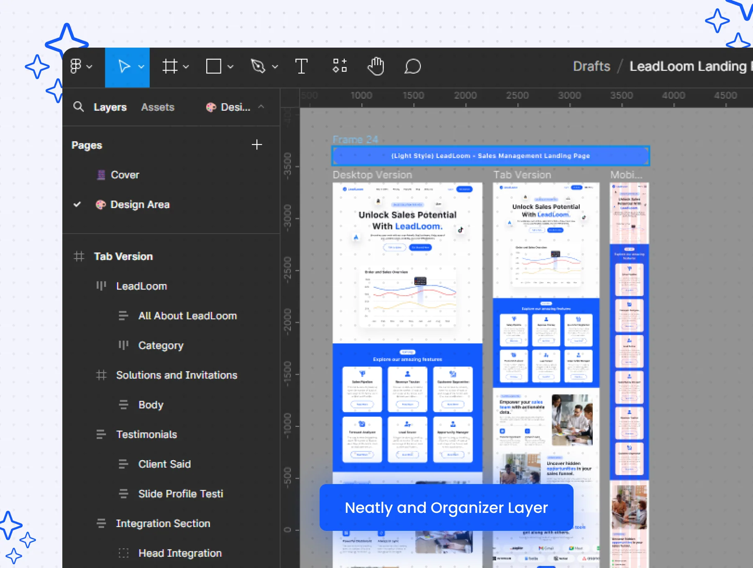The height and width of the screenshot is (568, 753).
Task: Click the Design Area palette icon
Action: tap(100, 205)
